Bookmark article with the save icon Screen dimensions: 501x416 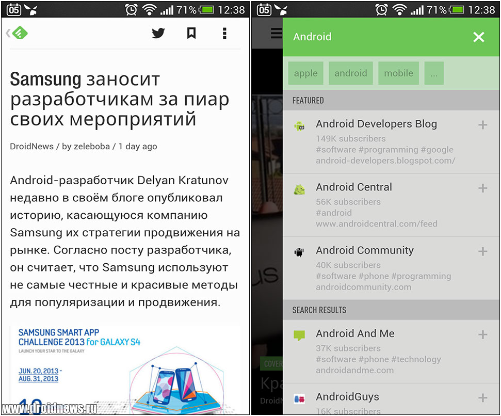191,33
